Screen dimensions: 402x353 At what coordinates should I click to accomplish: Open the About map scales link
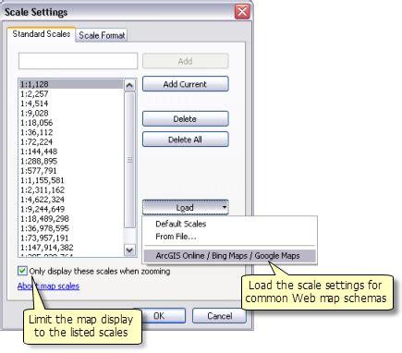(x=48, y=286)
